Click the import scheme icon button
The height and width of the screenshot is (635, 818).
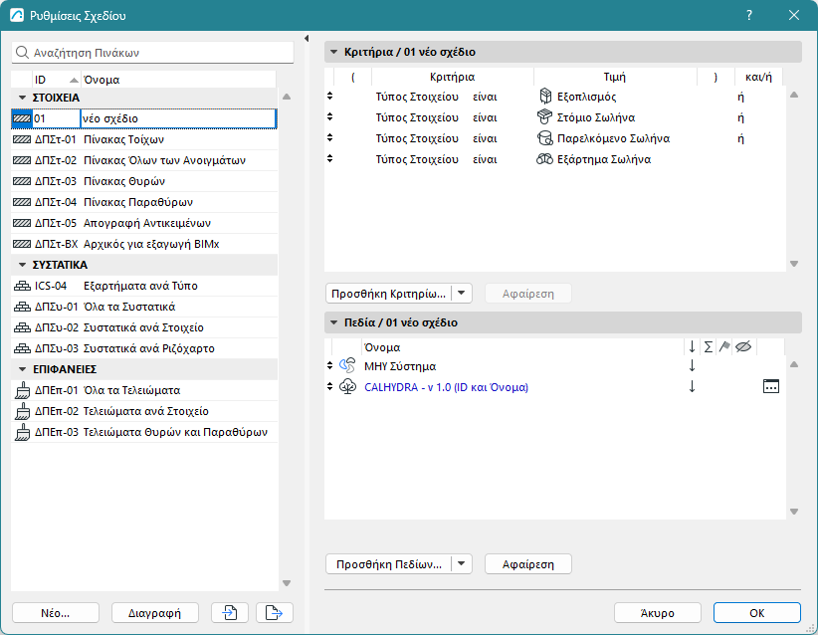[230, 612]
